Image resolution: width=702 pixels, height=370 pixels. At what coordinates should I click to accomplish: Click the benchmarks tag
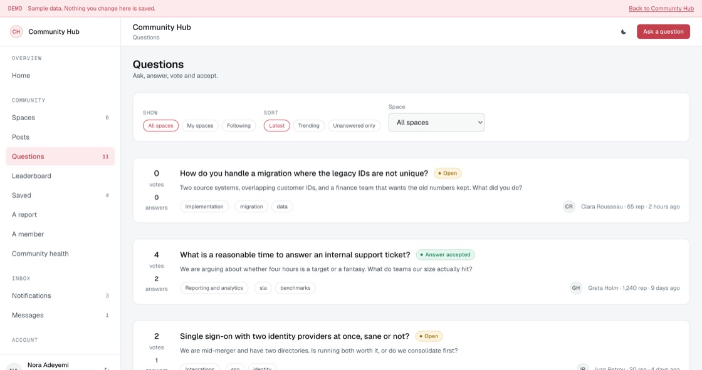tap(295, 288)
